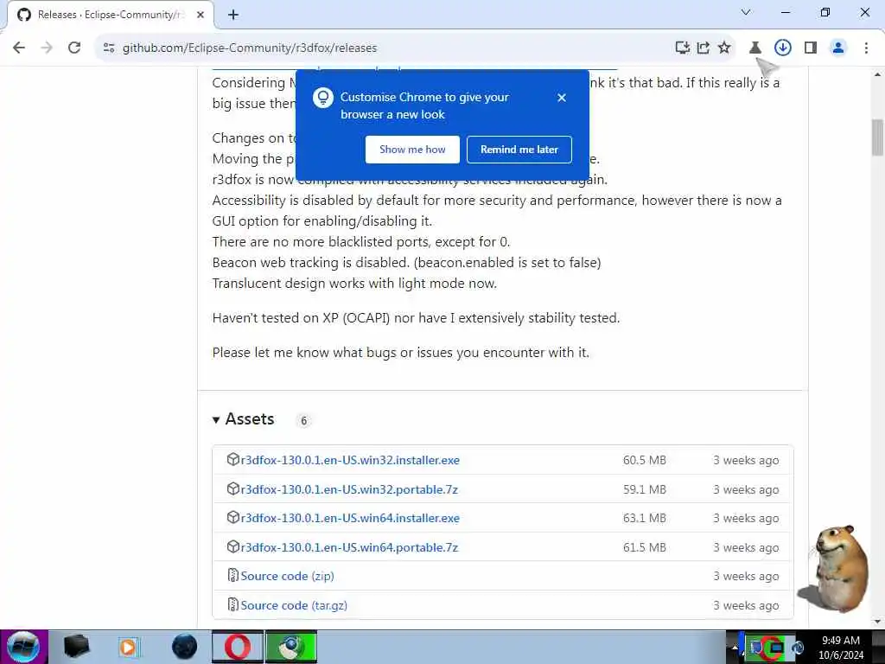
Task: Open the dark blue globe taskbar icon
Action: click(x=185, y=647)
